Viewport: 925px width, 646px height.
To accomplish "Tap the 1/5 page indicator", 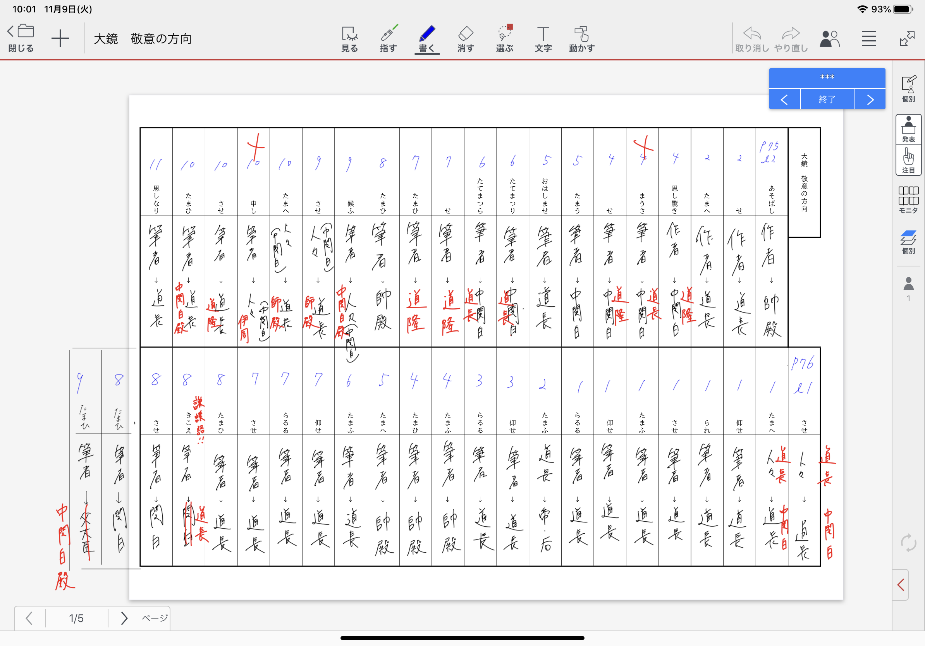I will coord(76,618).
